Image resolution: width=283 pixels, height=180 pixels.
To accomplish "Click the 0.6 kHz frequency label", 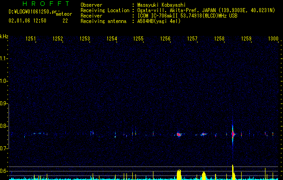I will tap(4, 171).
